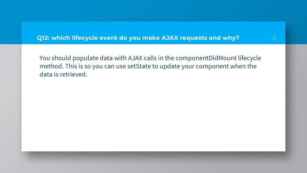The height and width of the screenshot is (173, 307).
Task: Click the blank white area of the slide
Action: (x=153, y=116)
